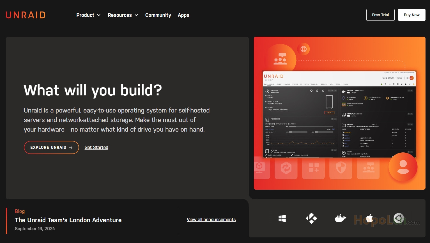This screenshot has height=243, width=430.
Task: Click the 'What will you build?' heading
Action: [93, 90]
